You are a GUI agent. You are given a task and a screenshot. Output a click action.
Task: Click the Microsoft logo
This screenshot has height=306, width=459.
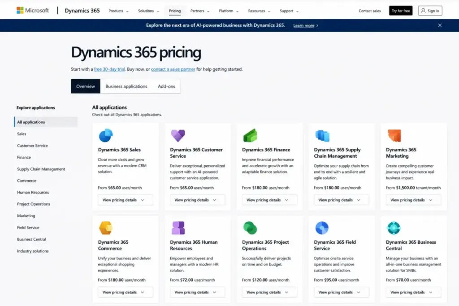click(32, 11)
